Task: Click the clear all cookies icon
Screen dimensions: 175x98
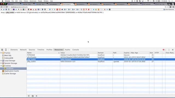Action: click(33, 96)
